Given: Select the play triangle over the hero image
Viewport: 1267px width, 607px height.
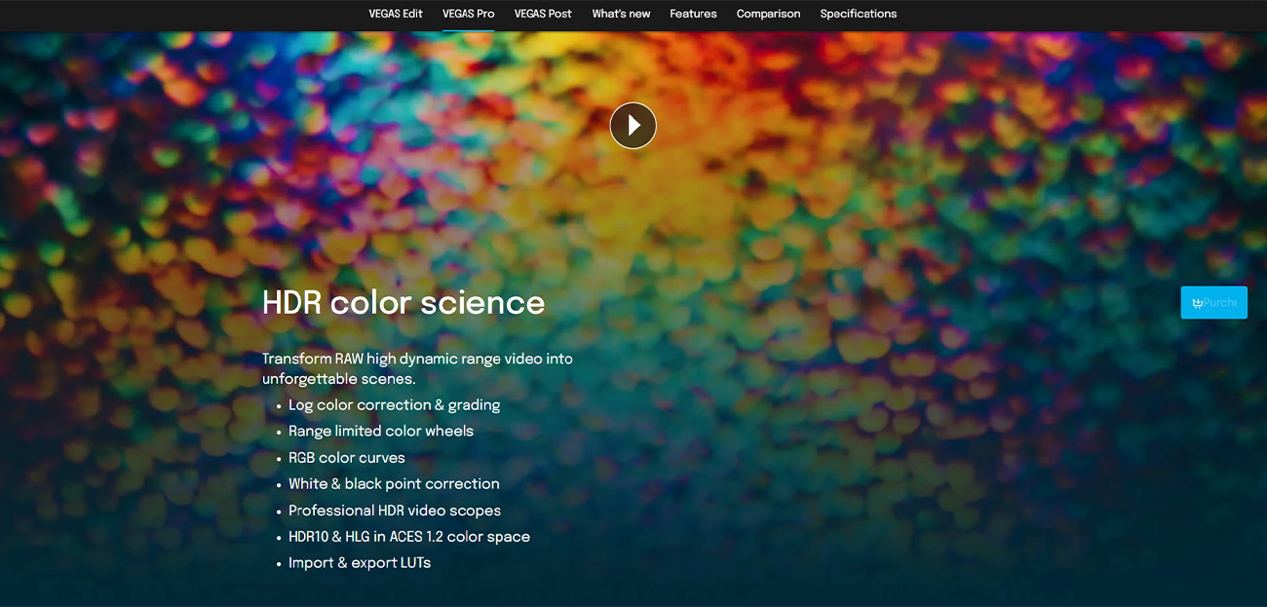Looking at the screenshot, I should [x=633, y=125].
